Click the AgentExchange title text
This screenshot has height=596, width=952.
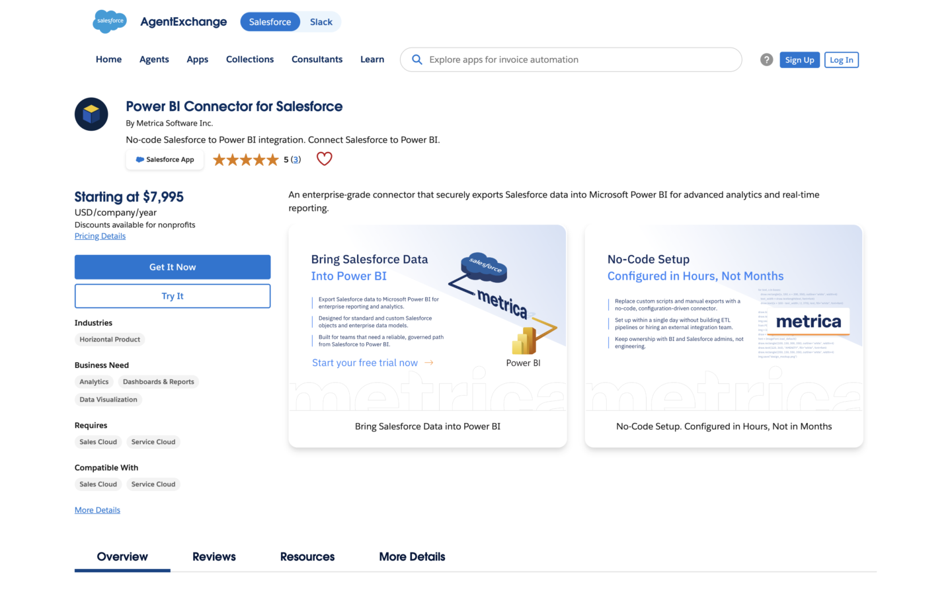[184, 22]
